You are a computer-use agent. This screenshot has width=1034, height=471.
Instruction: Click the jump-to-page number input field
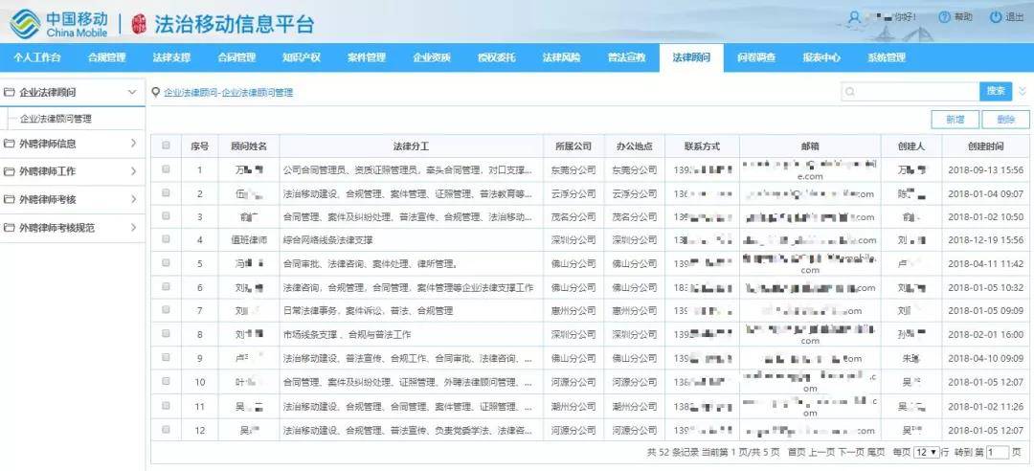tap(997, 452)
